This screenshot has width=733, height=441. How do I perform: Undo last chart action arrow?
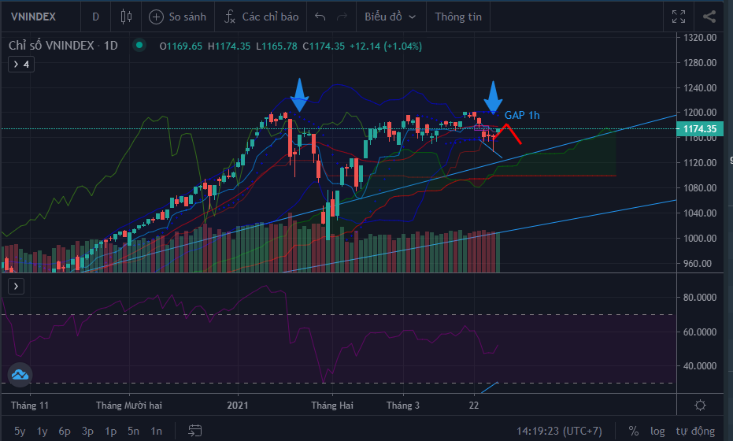click(x=320, y=17)
